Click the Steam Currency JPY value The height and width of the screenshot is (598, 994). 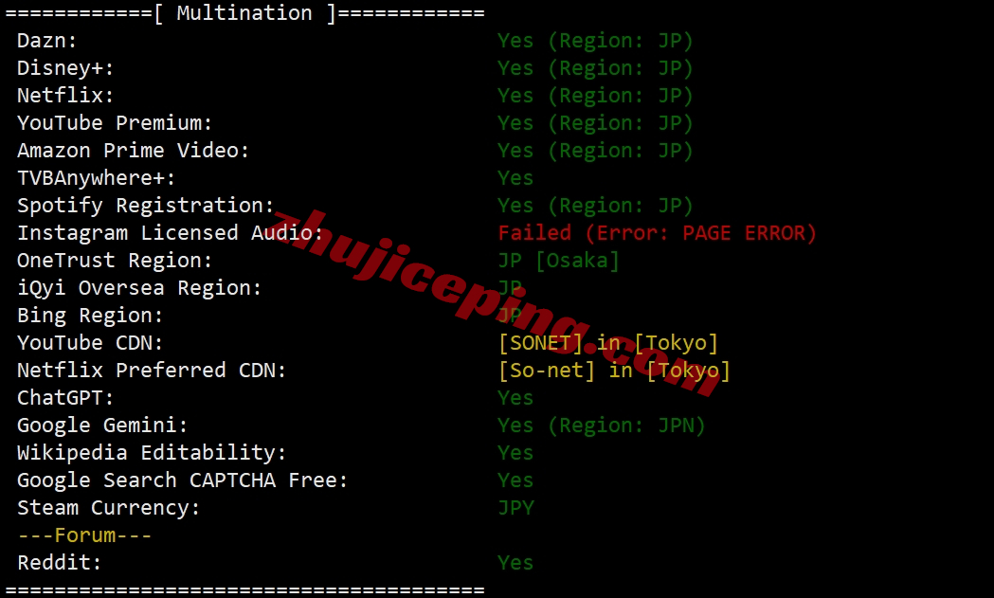point(516,508)
